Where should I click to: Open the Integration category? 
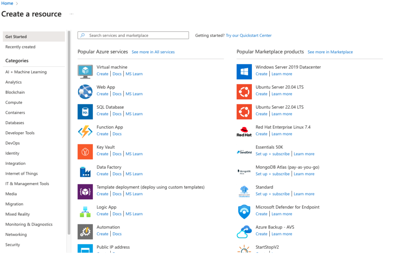(x=15, y=164)
